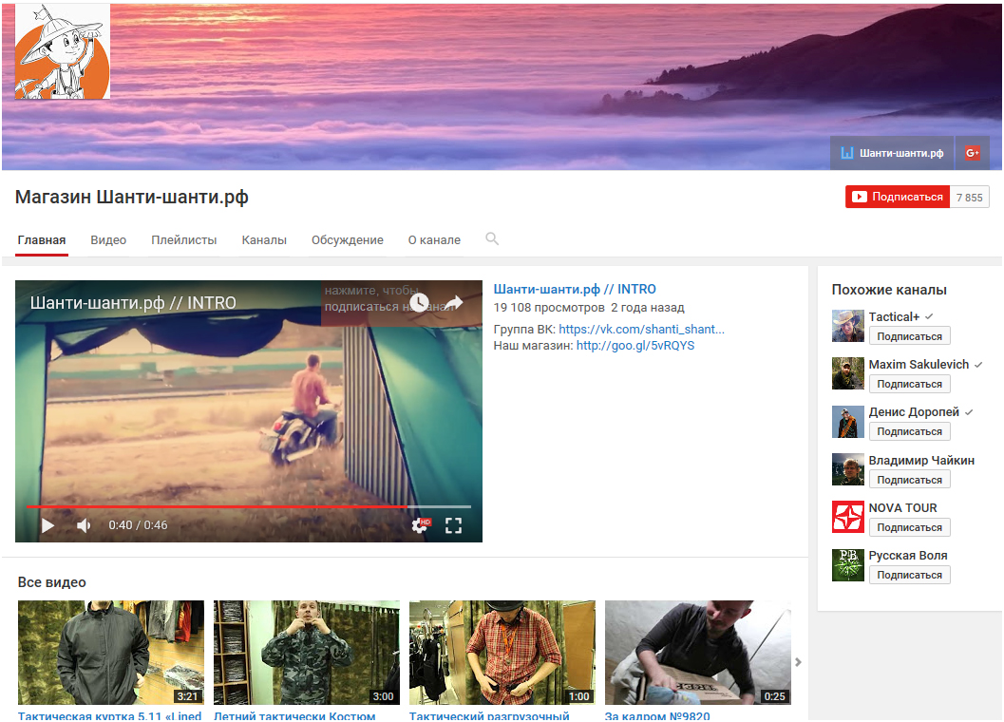
Task: Open the 3:21 tactical jacket video thumbnail
Action: pos(111,653)
